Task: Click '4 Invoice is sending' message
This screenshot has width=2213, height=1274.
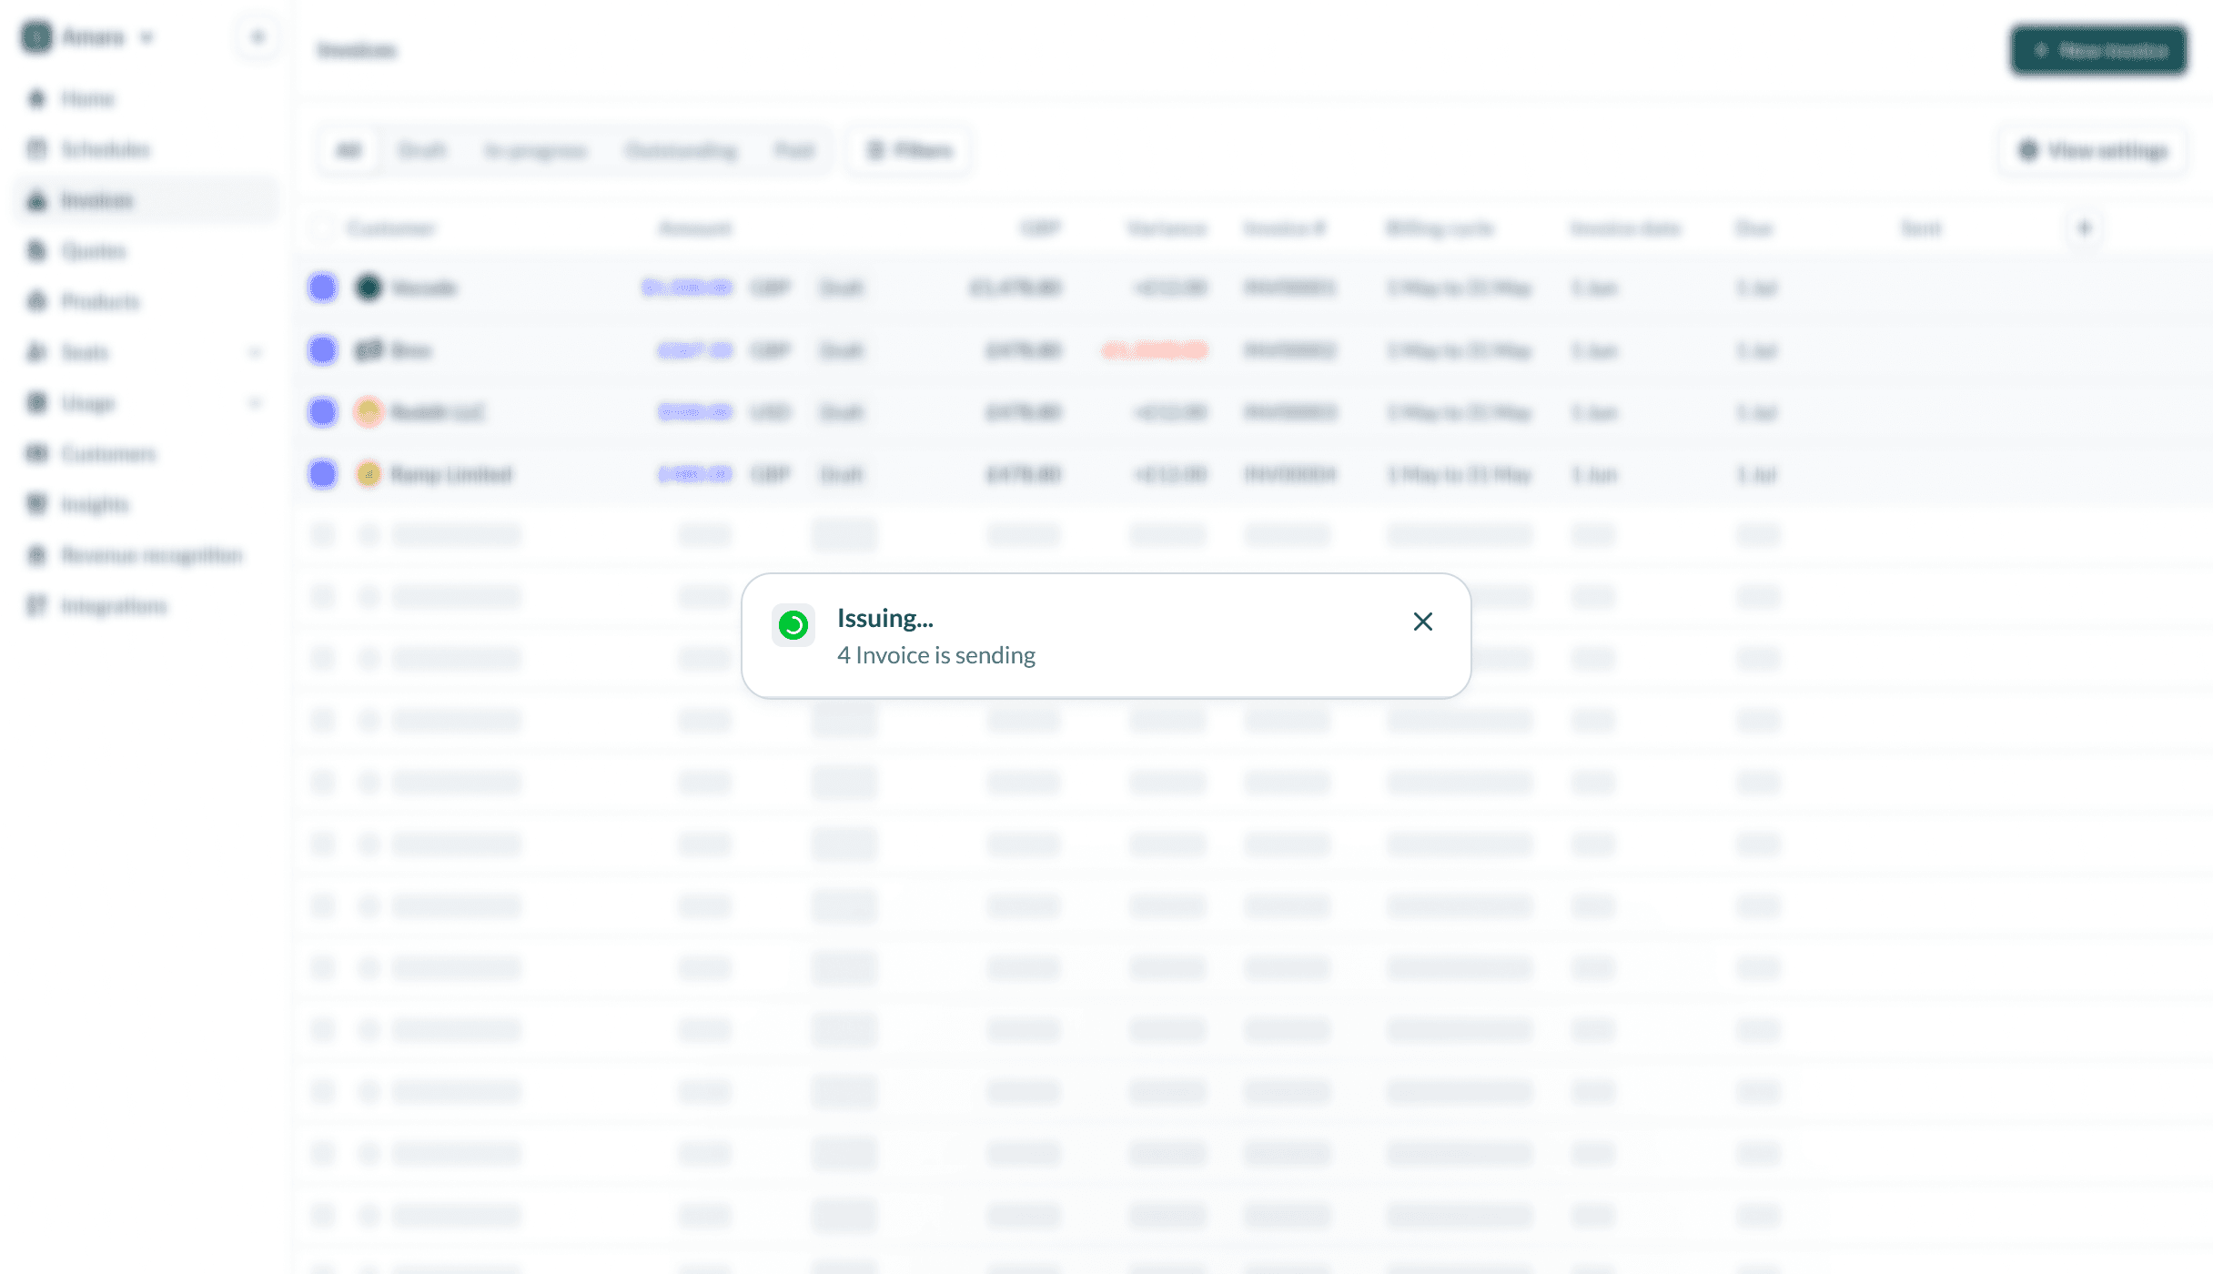Action: pos(936,655)
